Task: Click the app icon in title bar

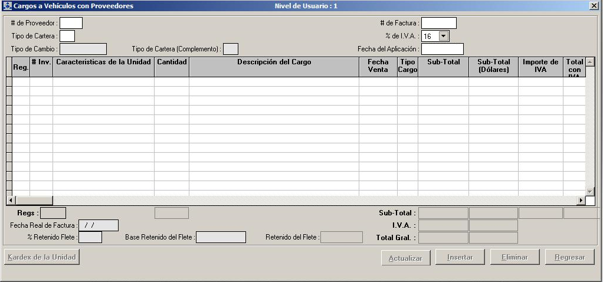Action: pyautogui.click(x=7, y=6)
